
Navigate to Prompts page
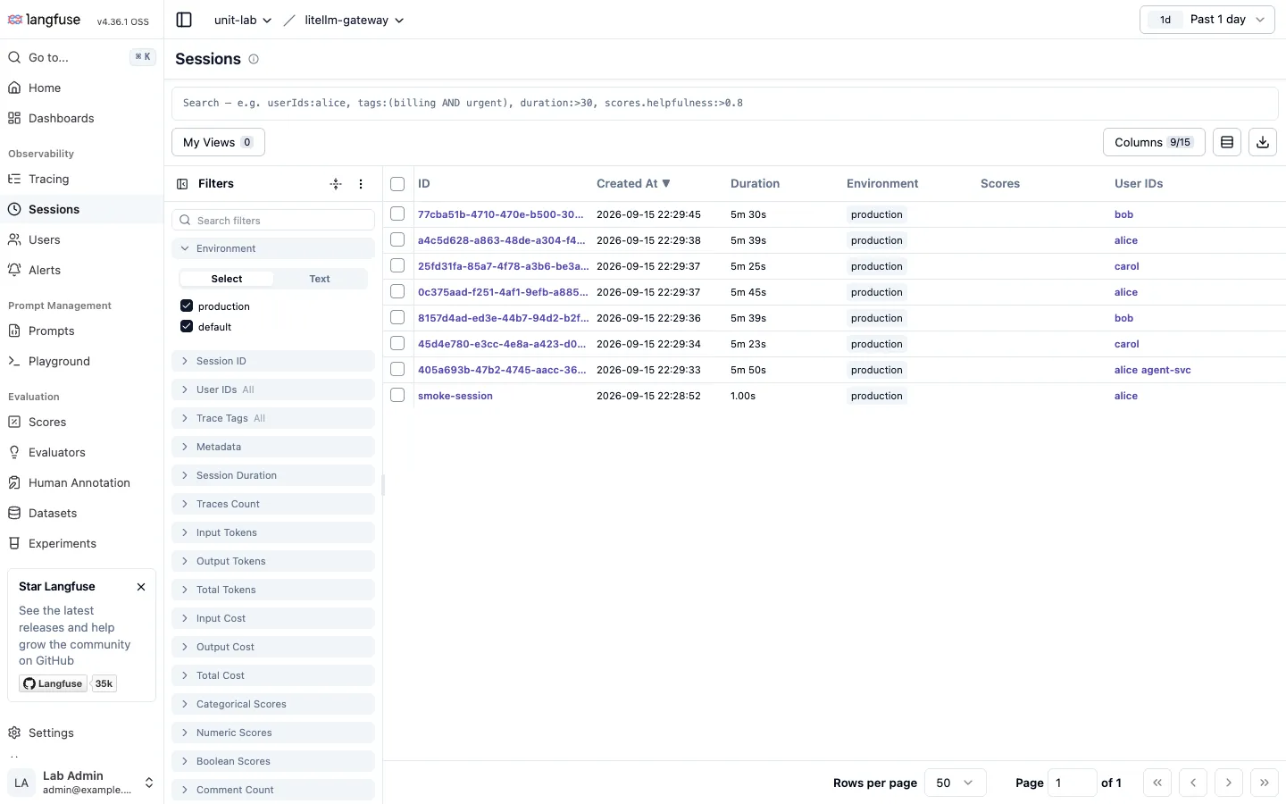[81, 331]
